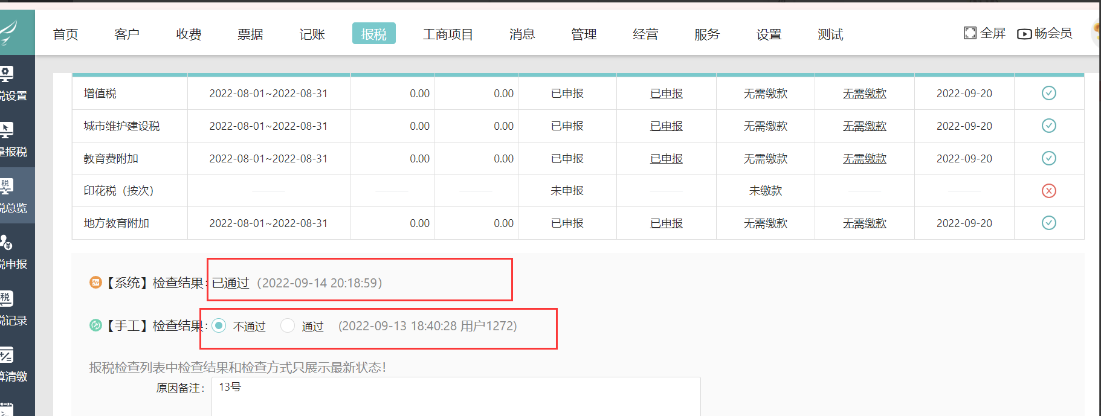Click the green 手工 check result icon
This screenshot has width=1101, height=416.
coord(95,325)
